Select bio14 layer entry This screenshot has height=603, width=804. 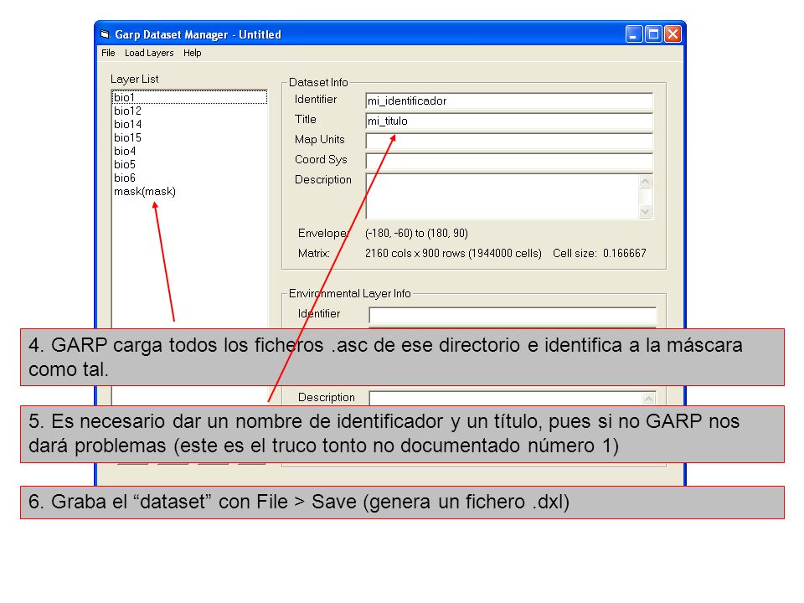[x=189, y=124]
